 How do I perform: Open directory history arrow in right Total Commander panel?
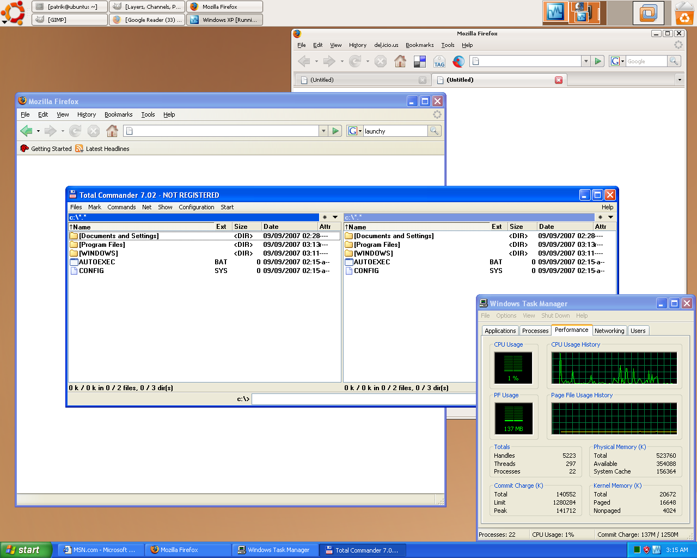(x=611, y=217)
